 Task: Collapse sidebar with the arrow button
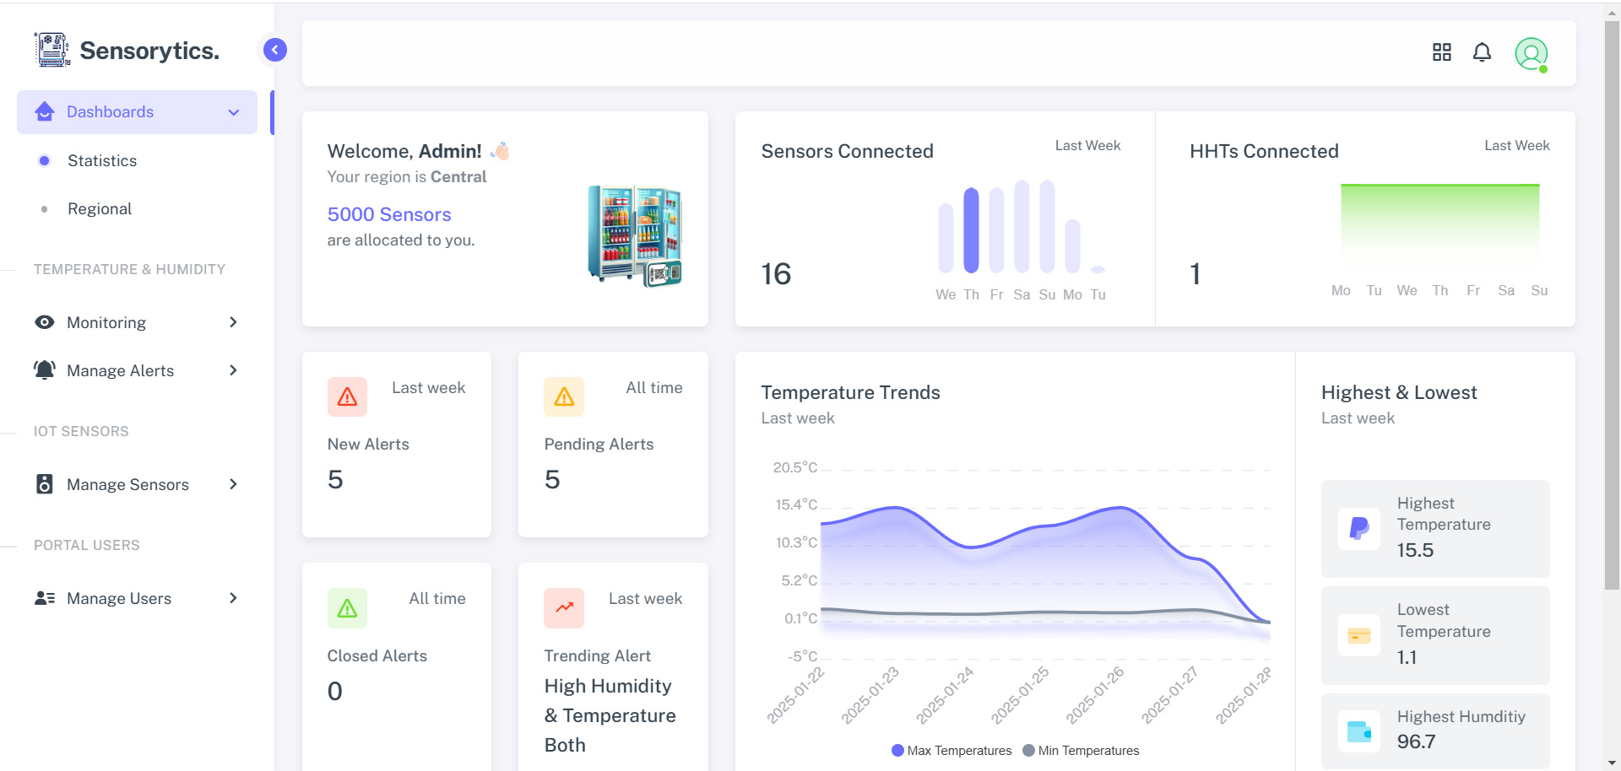click(x=274, y=50)
